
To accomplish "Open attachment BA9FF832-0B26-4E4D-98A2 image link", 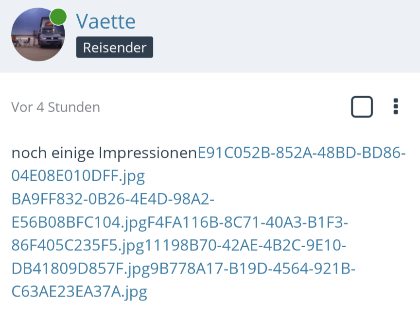I will (113, 199).
